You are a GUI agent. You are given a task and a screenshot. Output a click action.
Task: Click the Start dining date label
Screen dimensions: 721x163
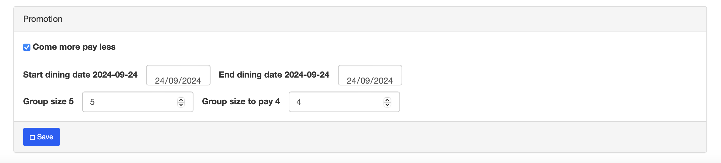pyautogui.click(x=80, y=75)
